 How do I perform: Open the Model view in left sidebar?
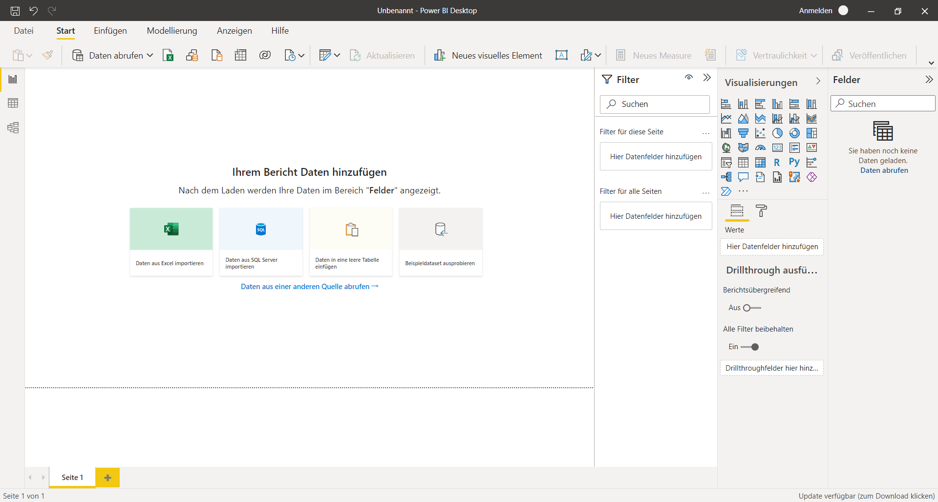tap(13, 128)
